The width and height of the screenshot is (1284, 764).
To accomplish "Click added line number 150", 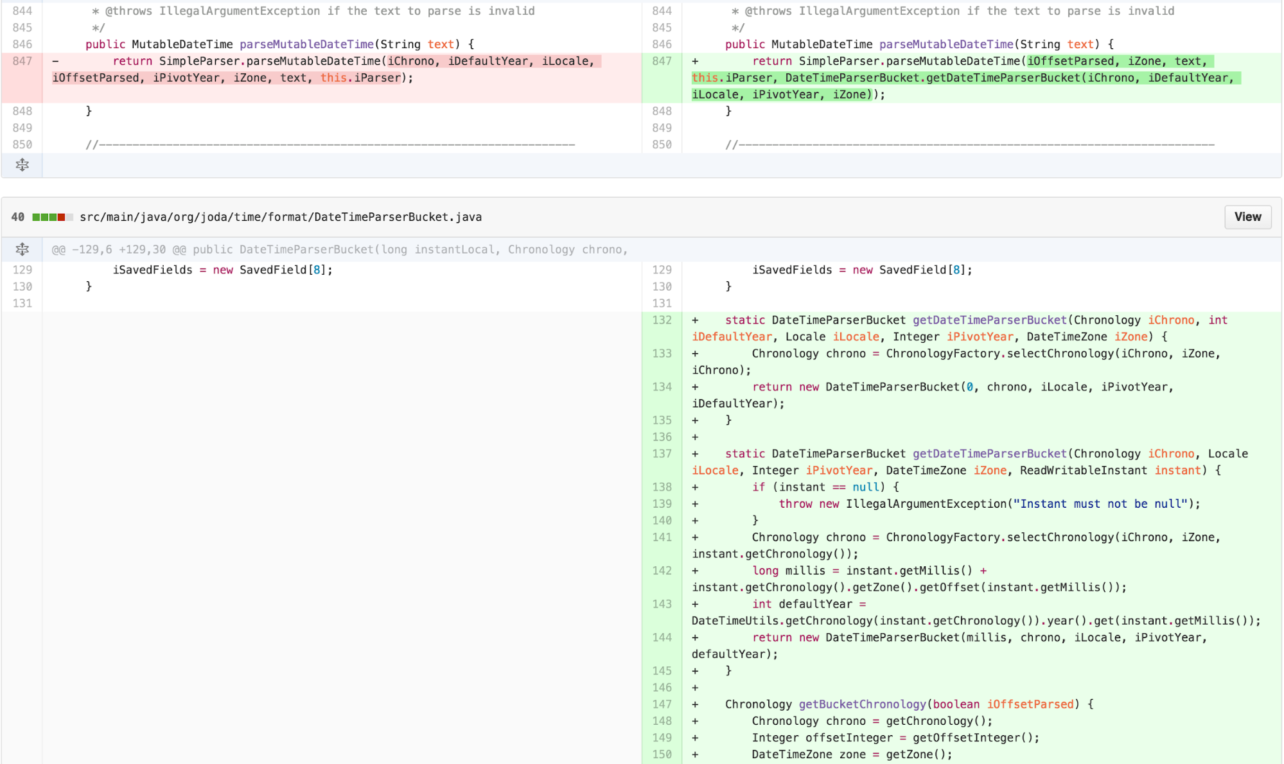I will coord(662,754).
